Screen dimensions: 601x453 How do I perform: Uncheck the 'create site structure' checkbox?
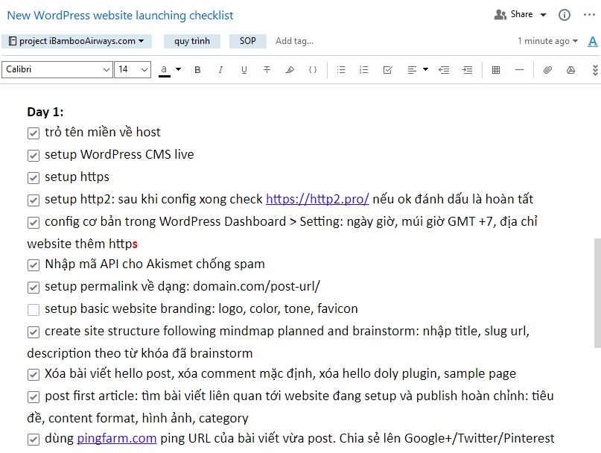click(x=34, y=332)
